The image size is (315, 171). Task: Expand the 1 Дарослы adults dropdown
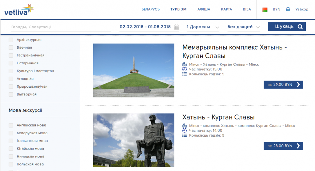point(203,27)
